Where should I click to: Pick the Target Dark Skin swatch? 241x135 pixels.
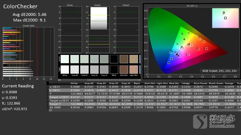(124, 70)
